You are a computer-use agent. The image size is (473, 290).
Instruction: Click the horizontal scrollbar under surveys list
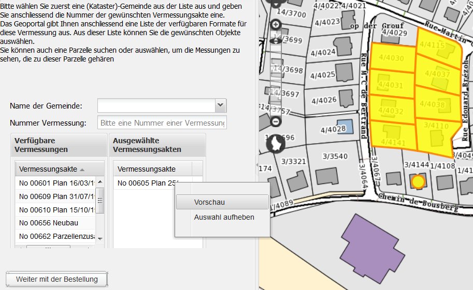click(x=48, y=247)
